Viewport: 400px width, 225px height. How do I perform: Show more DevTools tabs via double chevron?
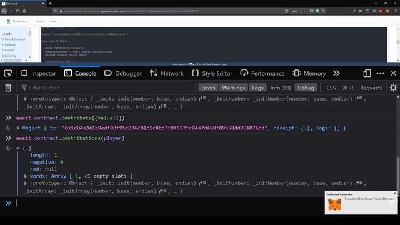(336, 74)
